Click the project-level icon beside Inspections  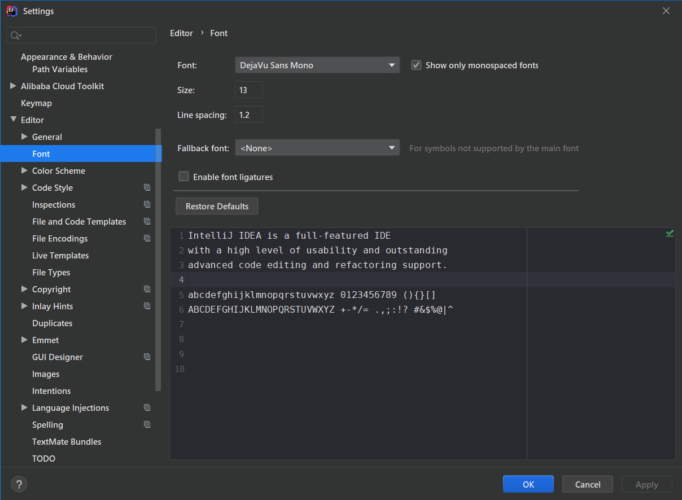[147, 204]
